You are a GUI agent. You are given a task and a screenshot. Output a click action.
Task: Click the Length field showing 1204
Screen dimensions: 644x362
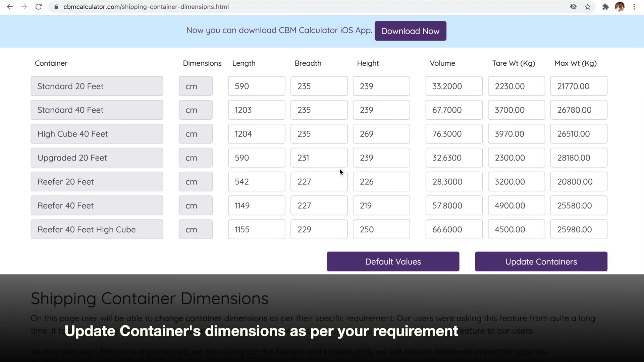click(x=256, y=134)
